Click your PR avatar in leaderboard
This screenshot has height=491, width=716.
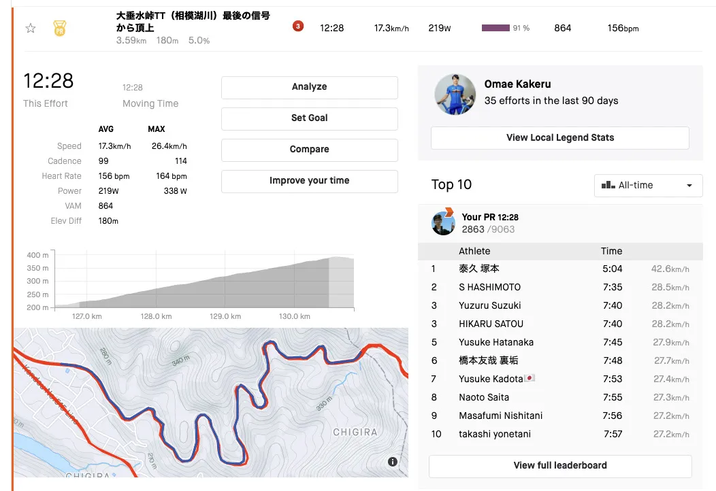443,223
